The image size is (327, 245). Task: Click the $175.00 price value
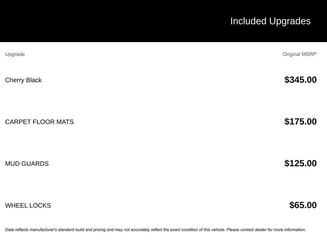300,122
